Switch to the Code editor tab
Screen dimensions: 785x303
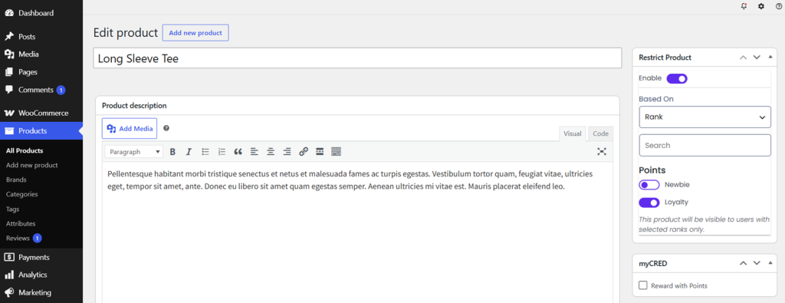click(x=600, y=133)
